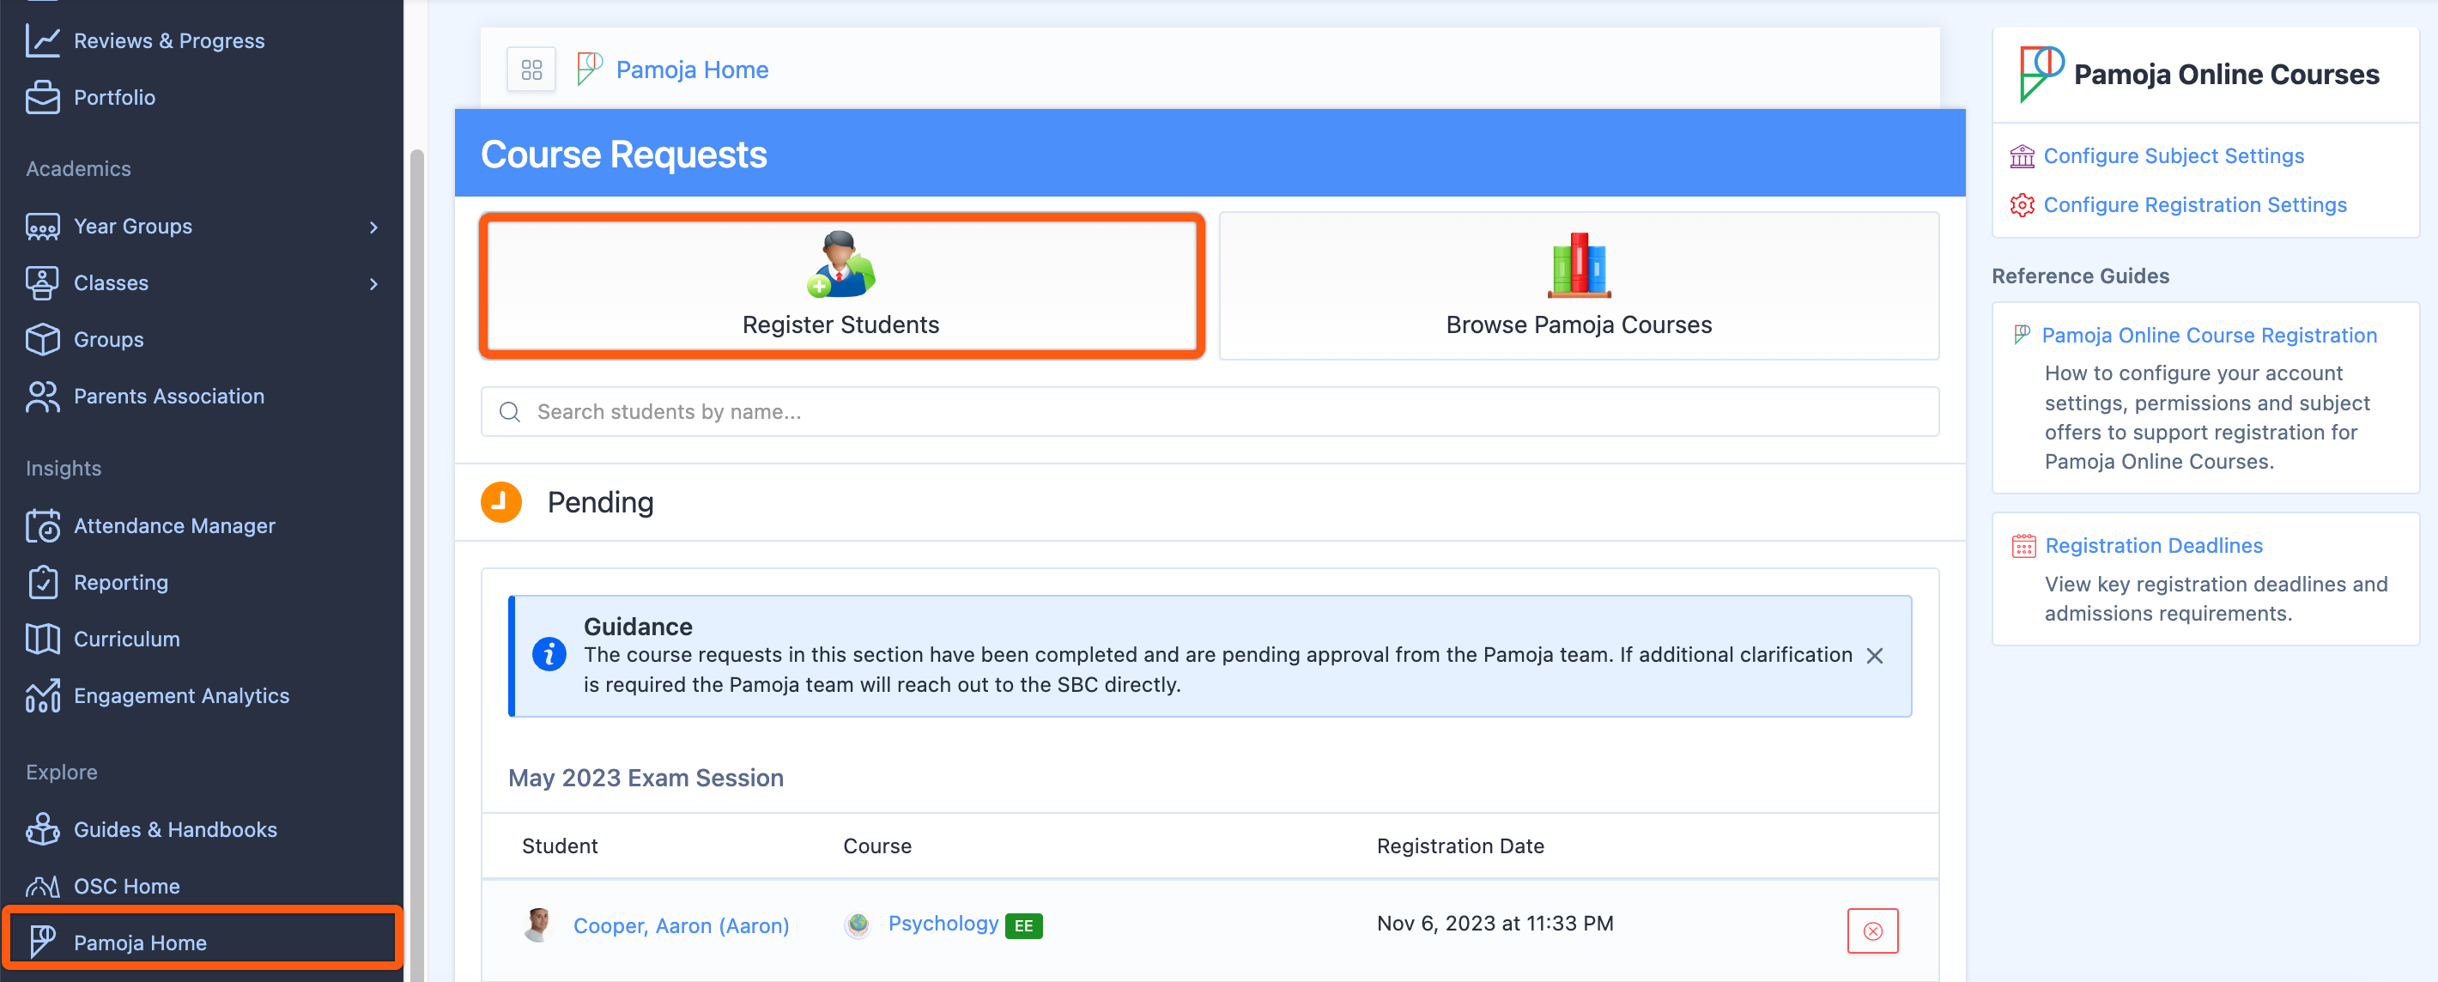Click the Reviews & Progress chart icon
Viewport: 2438px width, 982px height.
(43, 40)
